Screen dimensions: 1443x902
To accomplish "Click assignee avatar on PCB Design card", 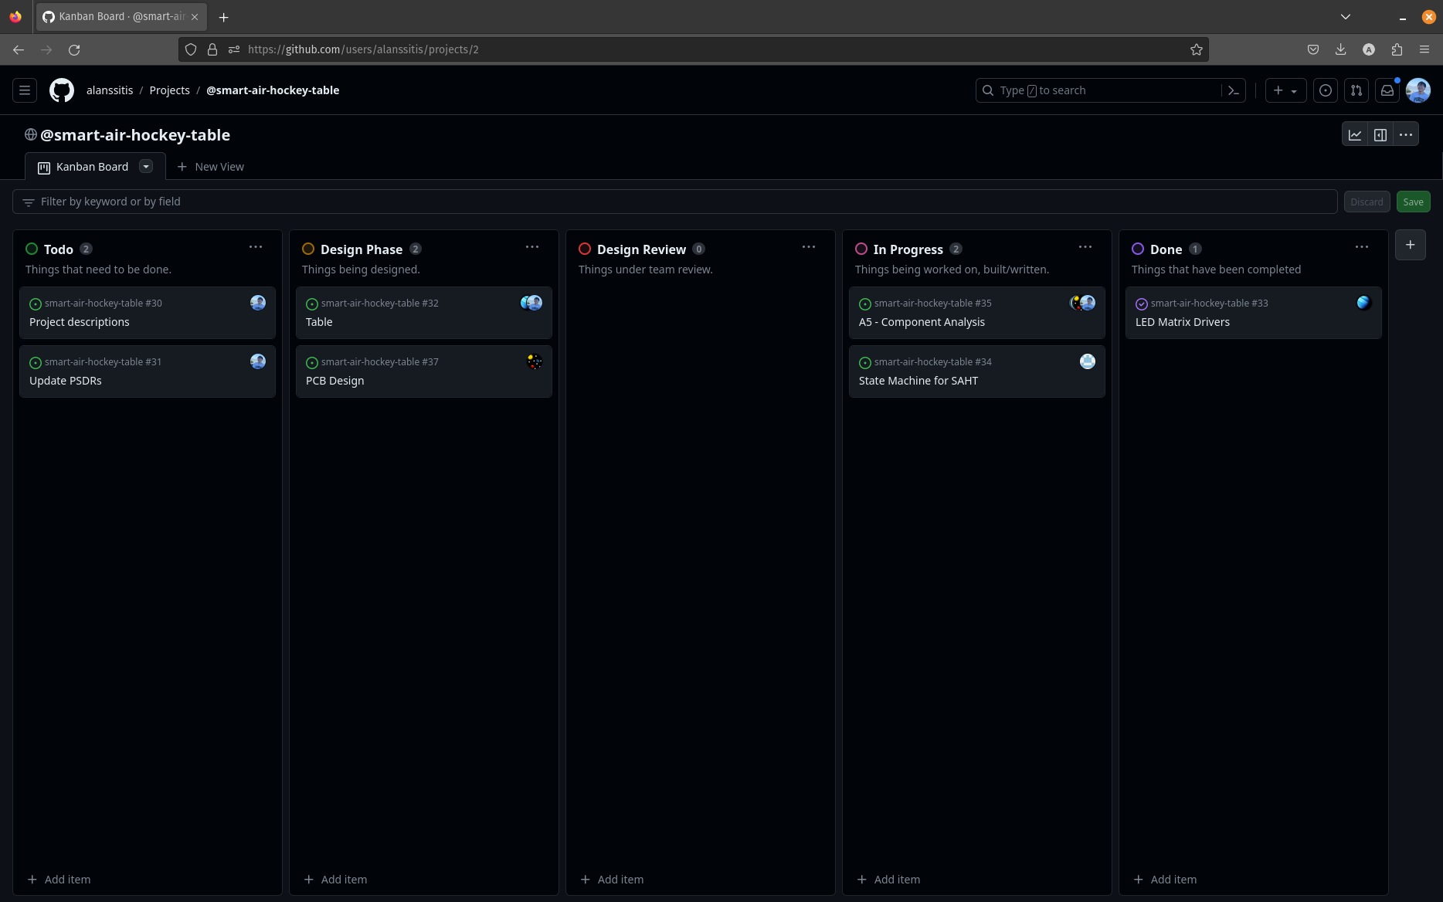I will (535, 361).
